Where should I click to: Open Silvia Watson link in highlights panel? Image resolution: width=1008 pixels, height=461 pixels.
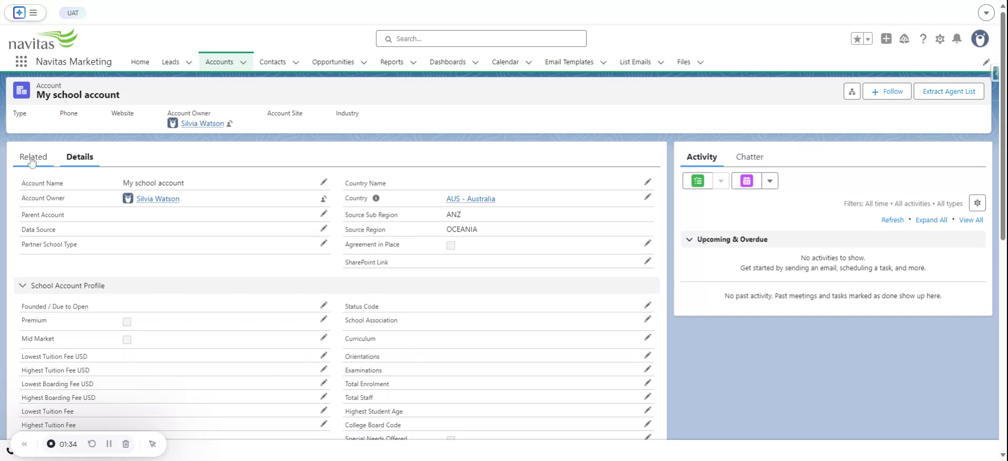pyautogui.click(x=202, y=123)
